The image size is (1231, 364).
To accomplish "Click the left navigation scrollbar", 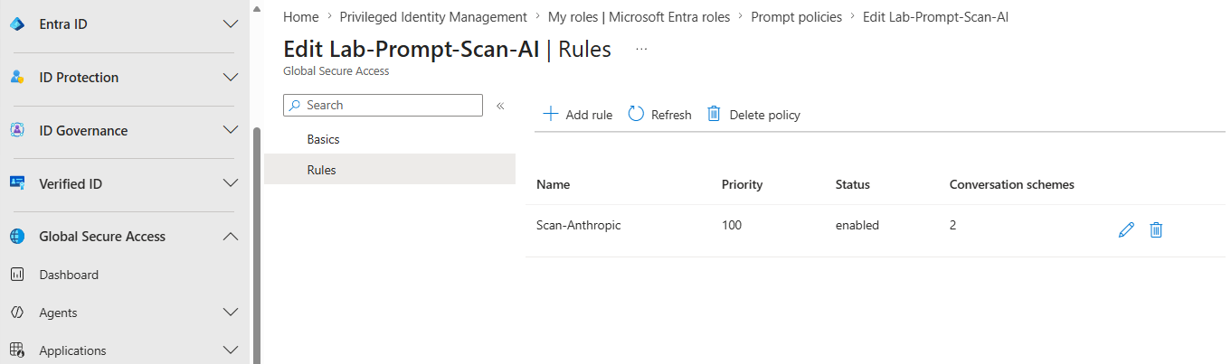I will (257, 244).
